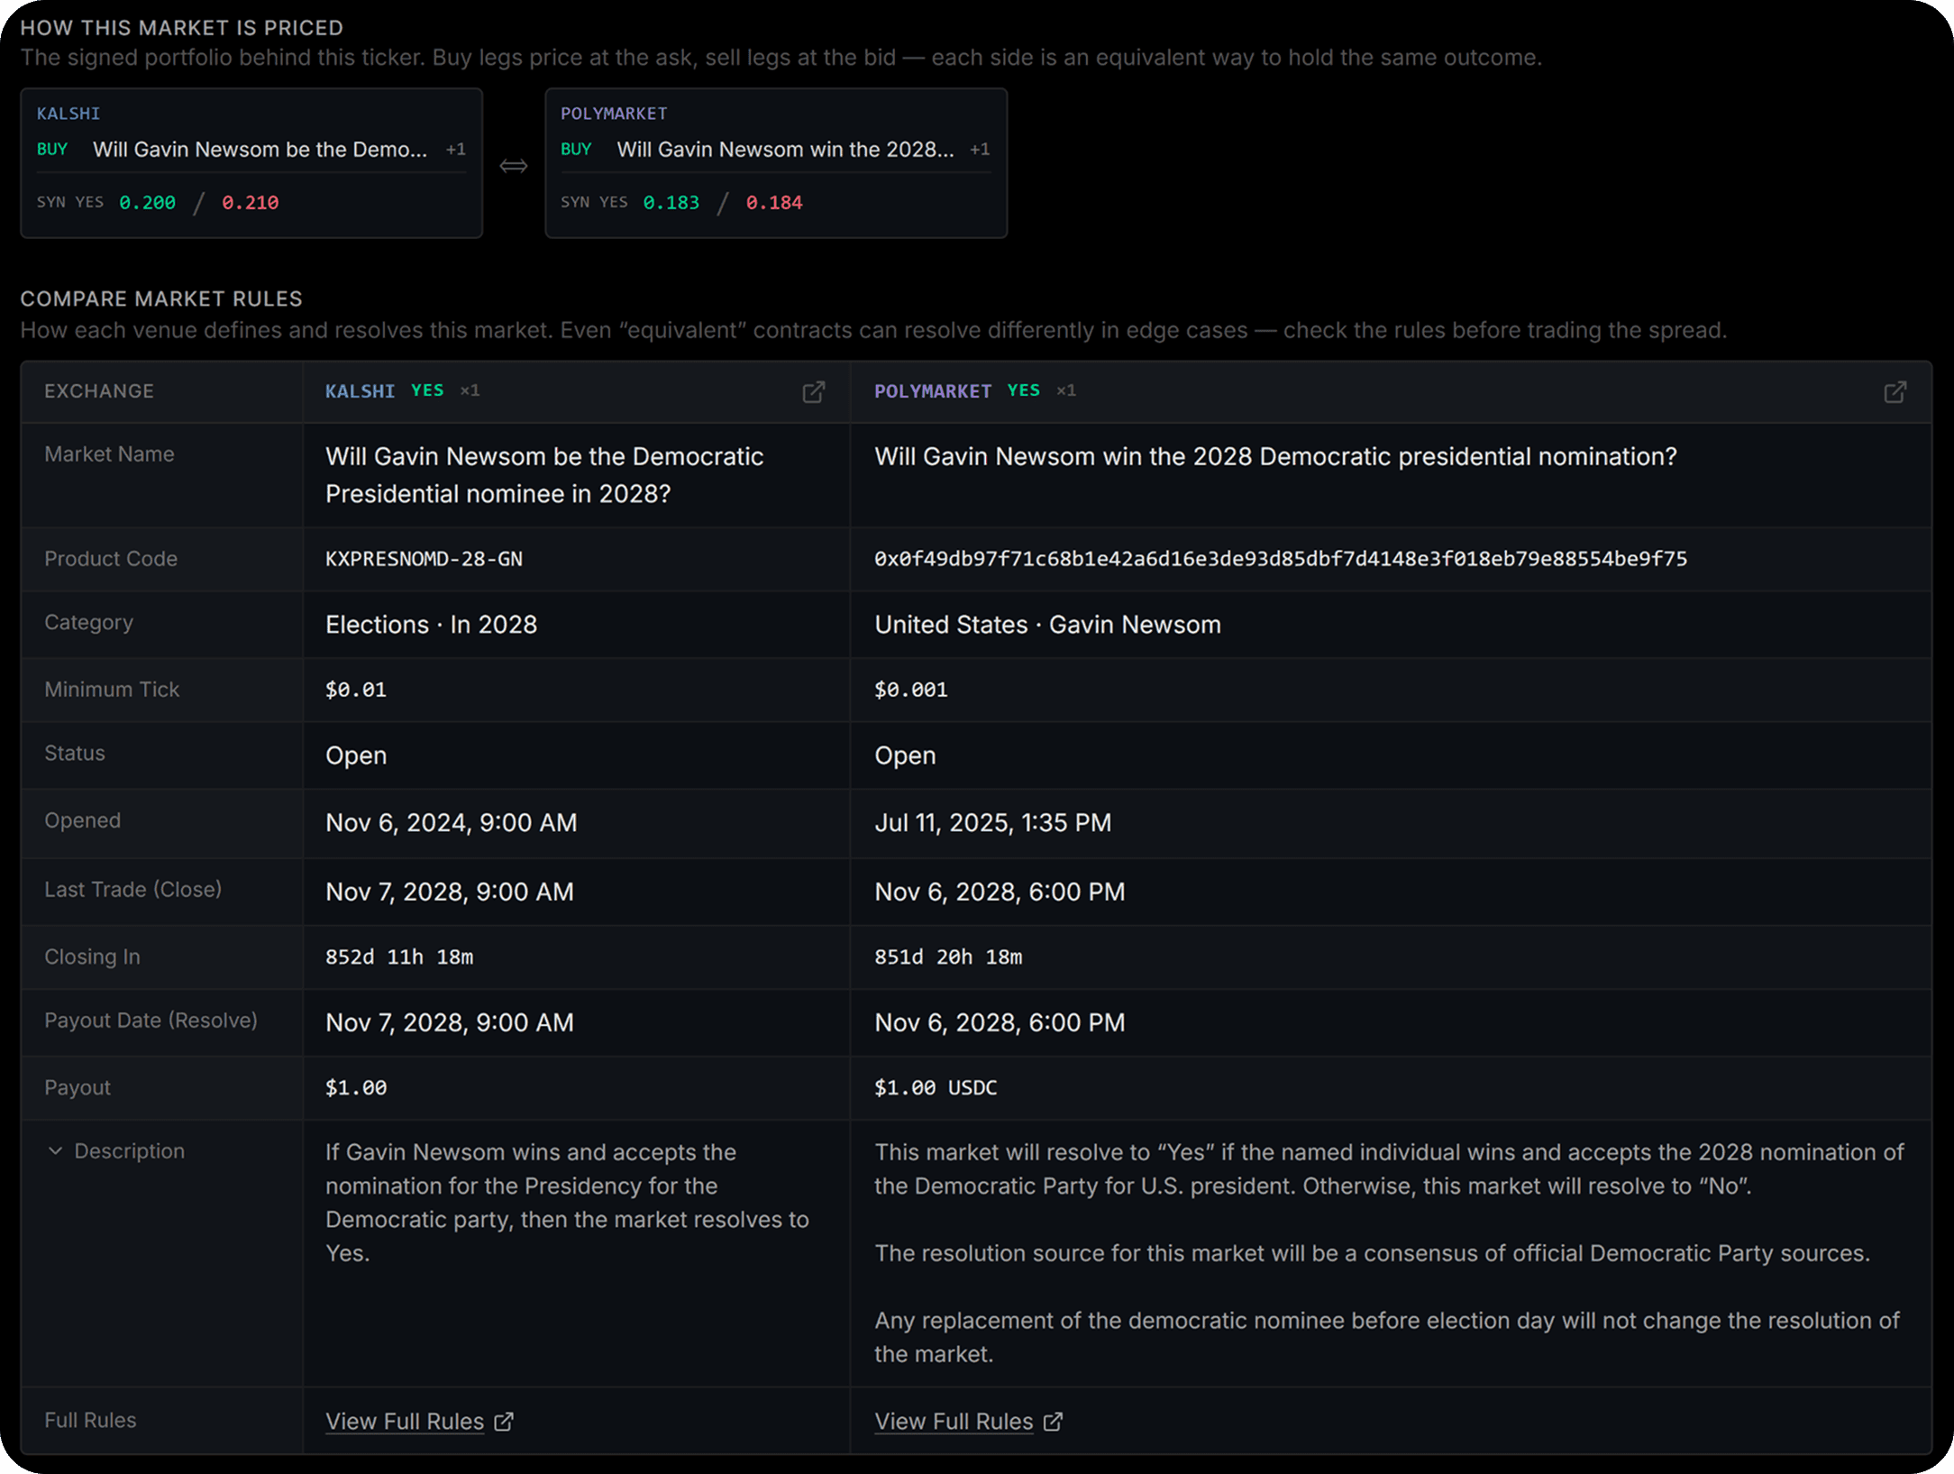Click Kalshi category 'Elections · In 2028'

click(x=431, y=625)
